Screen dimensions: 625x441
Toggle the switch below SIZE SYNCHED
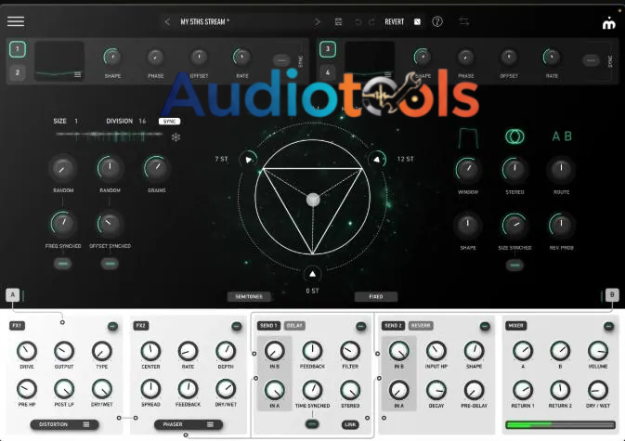coord(514,266)
